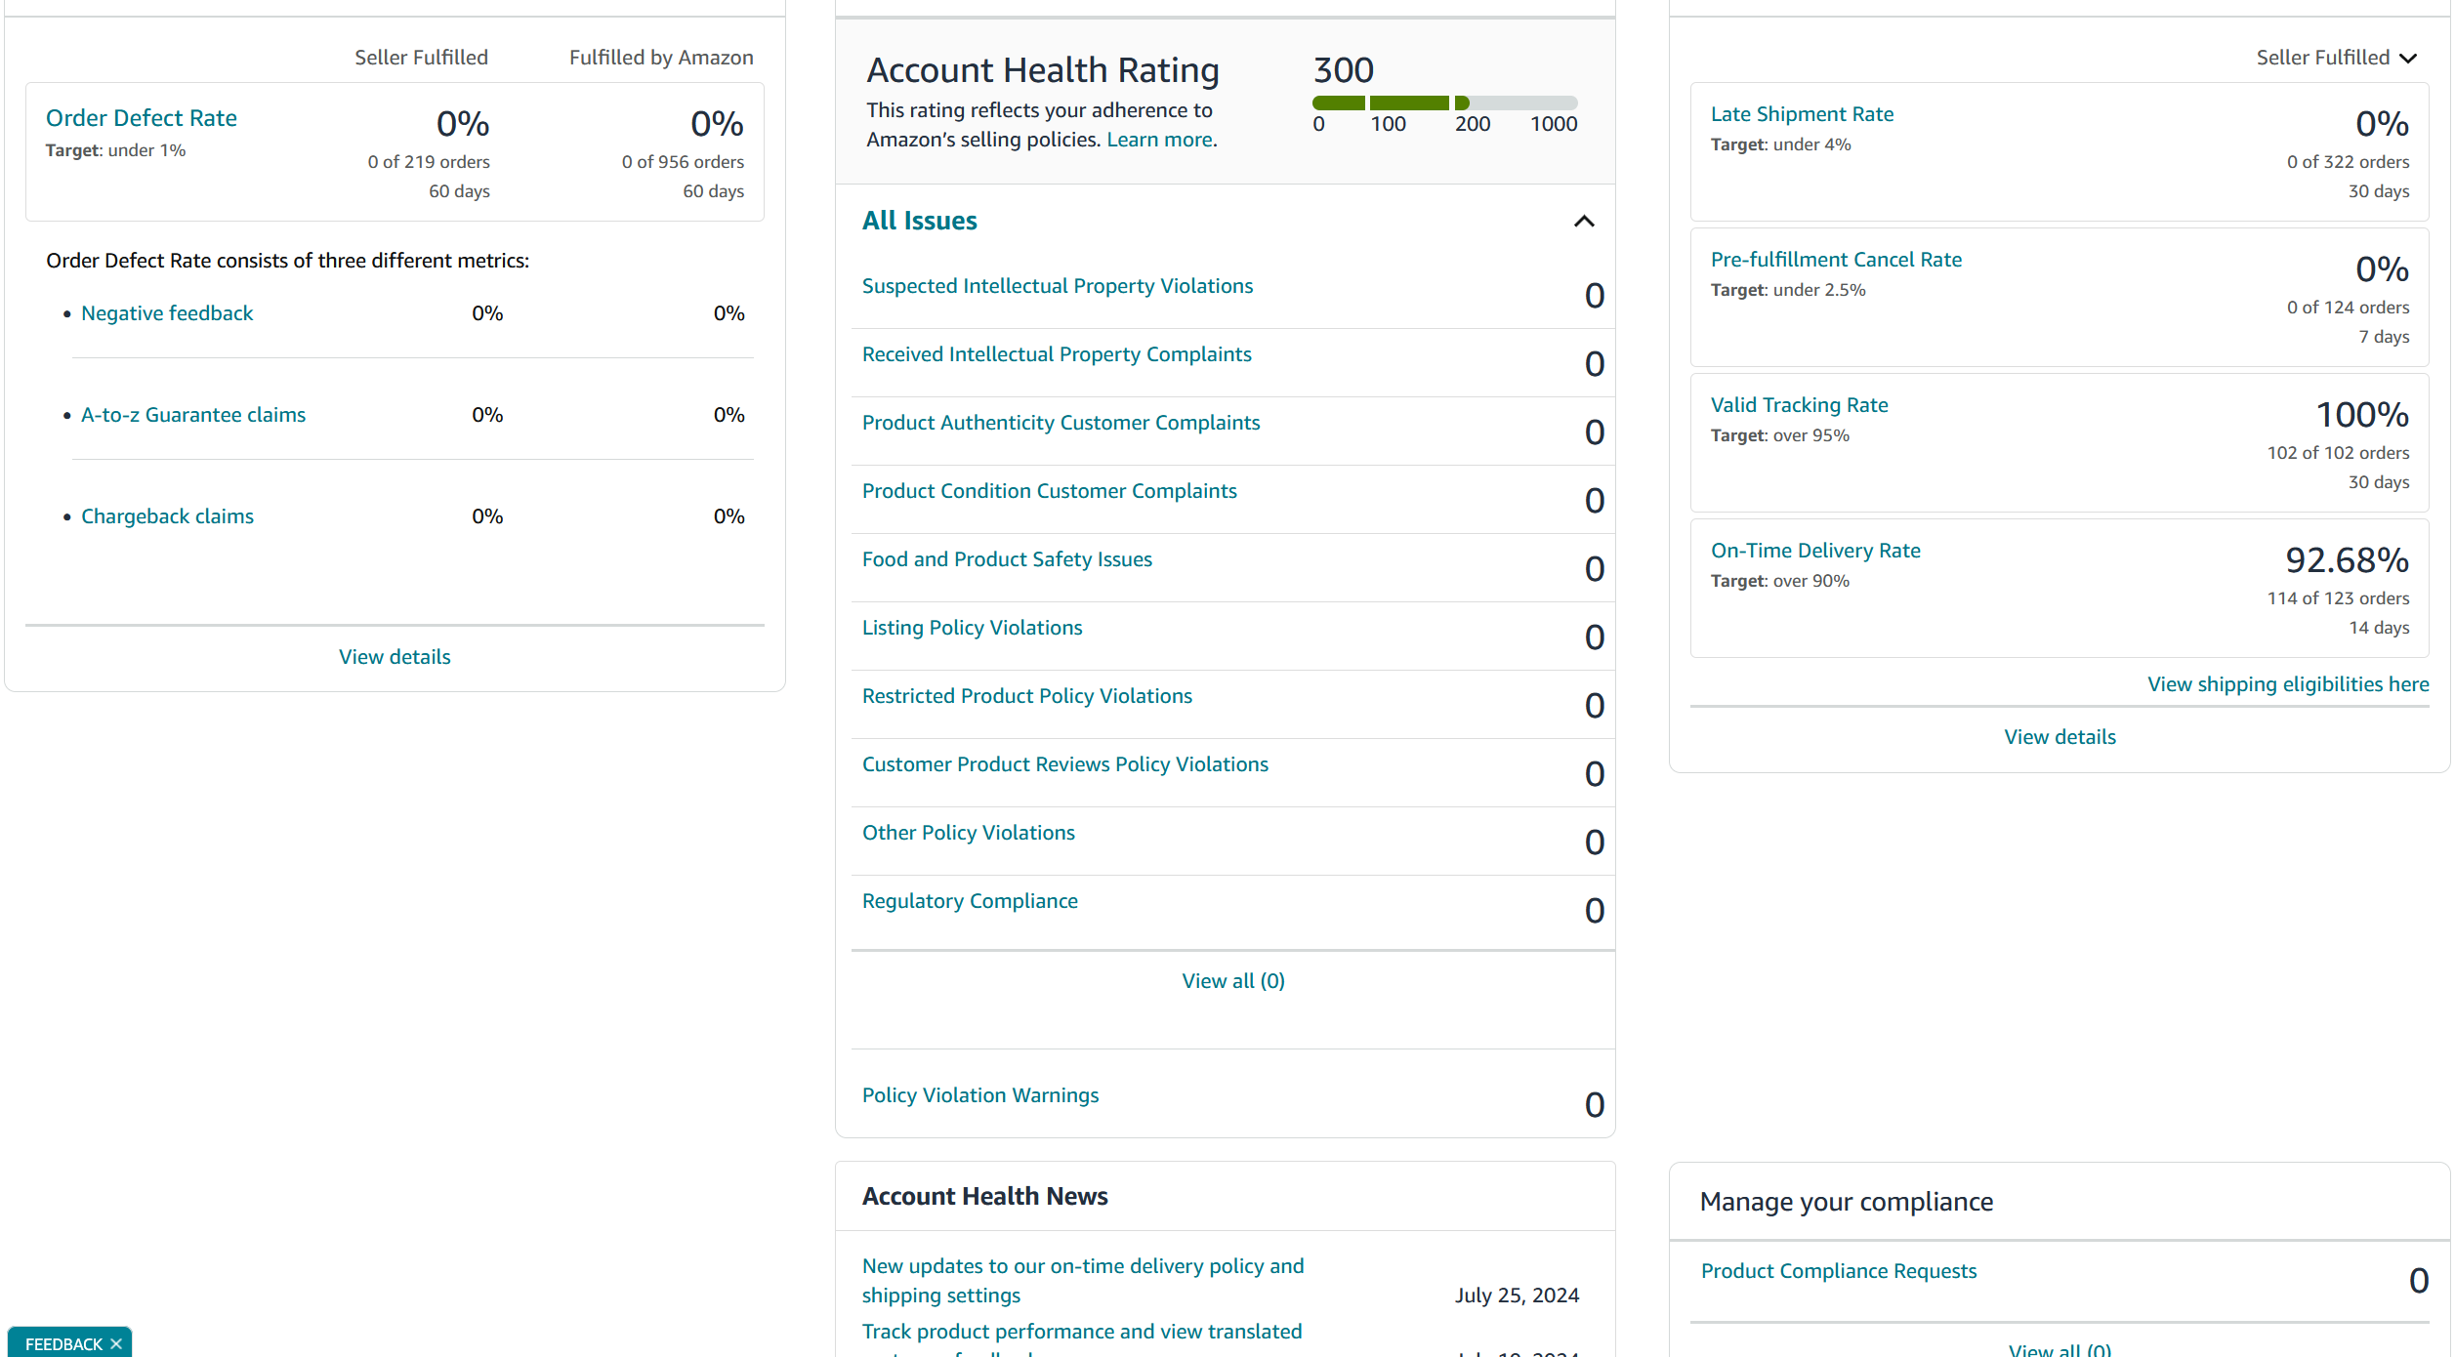Click the Policy Violation Warnings count 0

point(1594,1105)
